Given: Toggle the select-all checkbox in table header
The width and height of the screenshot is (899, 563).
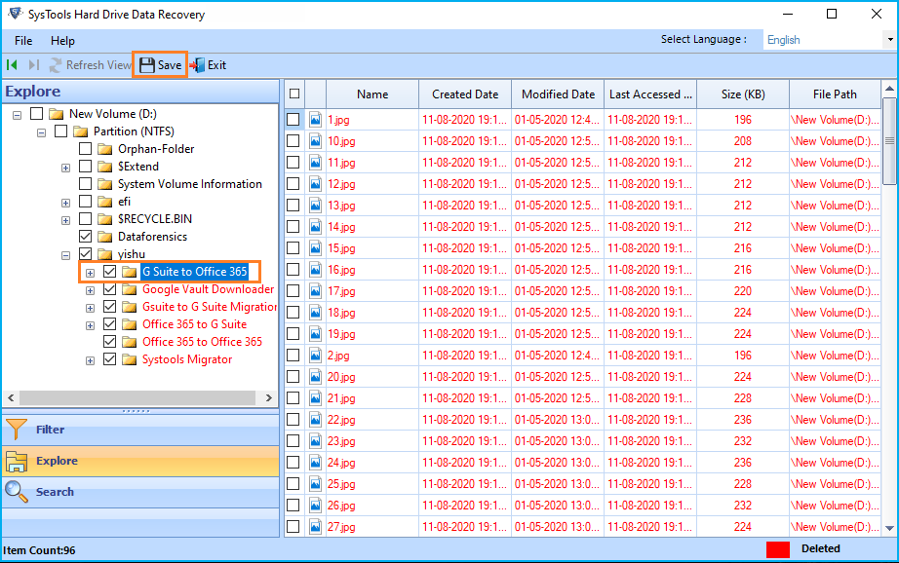Looking at the screenshot, I should (294, 94).
